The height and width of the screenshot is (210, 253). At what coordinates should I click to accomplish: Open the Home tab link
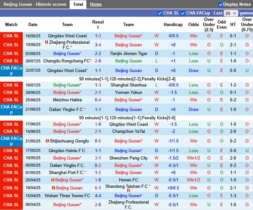[96, 4]
